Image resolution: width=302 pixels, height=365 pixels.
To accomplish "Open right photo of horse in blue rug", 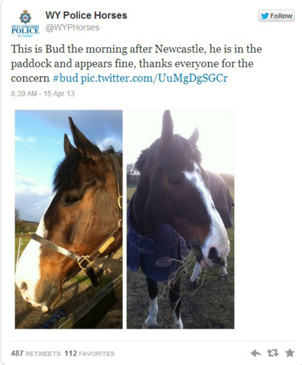I will point(180,219).
